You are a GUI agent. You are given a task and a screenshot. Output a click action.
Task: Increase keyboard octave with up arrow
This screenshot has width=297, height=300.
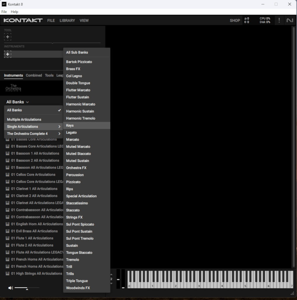coord(111,275)
